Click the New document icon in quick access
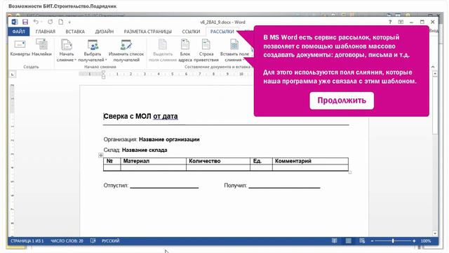The height and width of the screenshot is (253, 449). point(61,22)
